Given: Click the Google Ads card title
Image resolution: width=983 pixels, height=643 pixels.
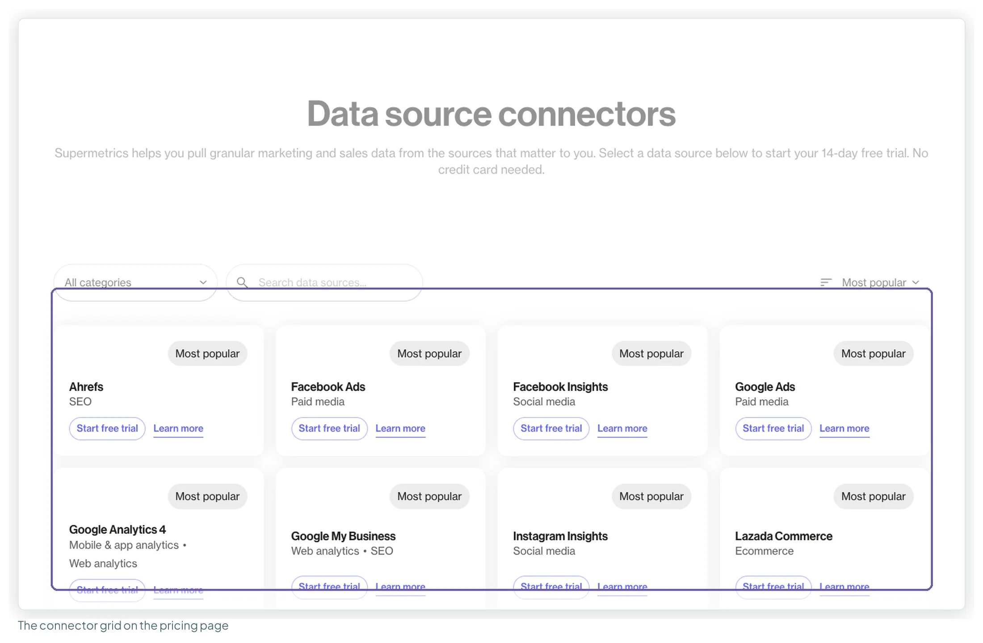Looking at the screenshot, I should tap(765, 387).
